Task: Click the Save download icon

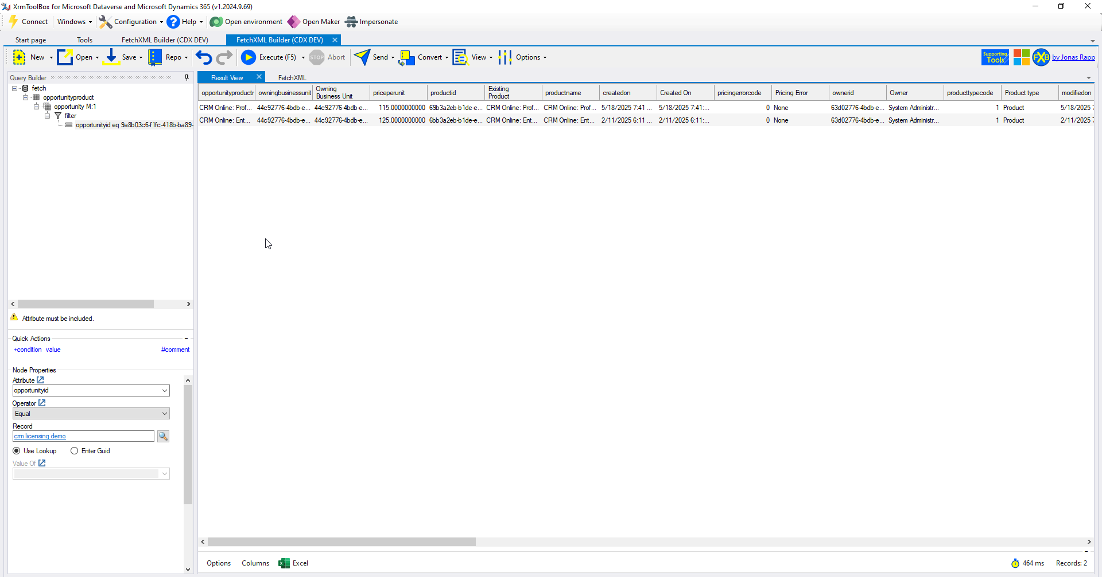Action: point(111,57)
